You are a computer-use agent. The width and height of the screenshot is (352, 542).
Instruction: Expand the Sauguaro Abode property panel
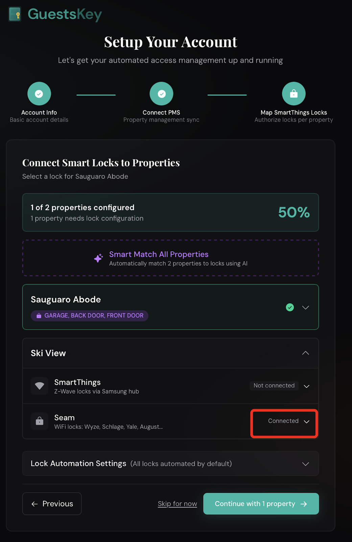click(x=305, y=307)
